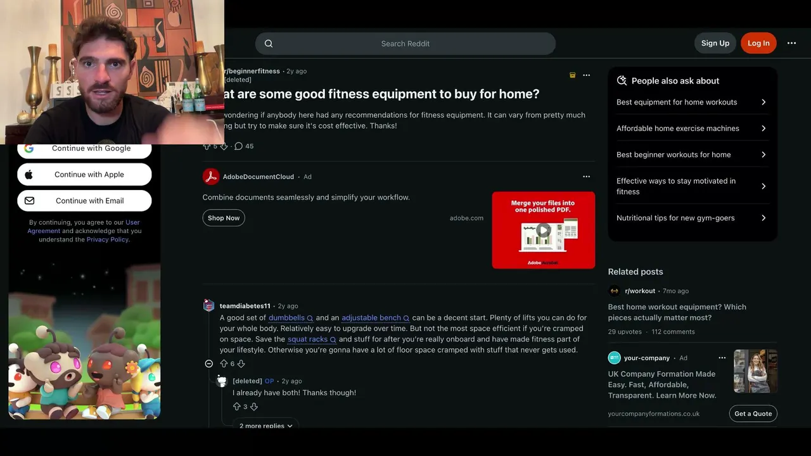Open the post's three-dot options menu
811x456 pixels.
[x=586, y=75]
